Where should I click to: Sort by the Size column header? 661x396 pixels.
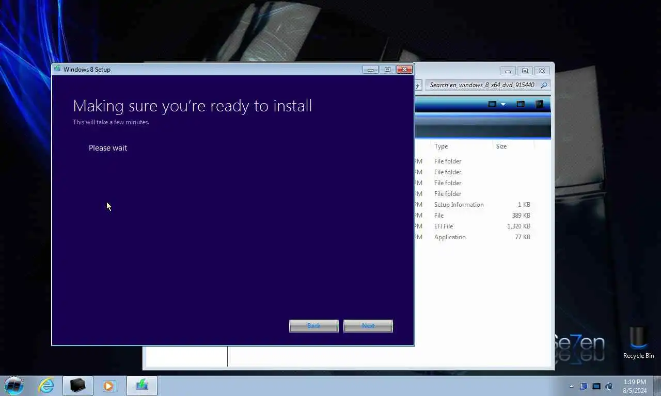[513, 146]
